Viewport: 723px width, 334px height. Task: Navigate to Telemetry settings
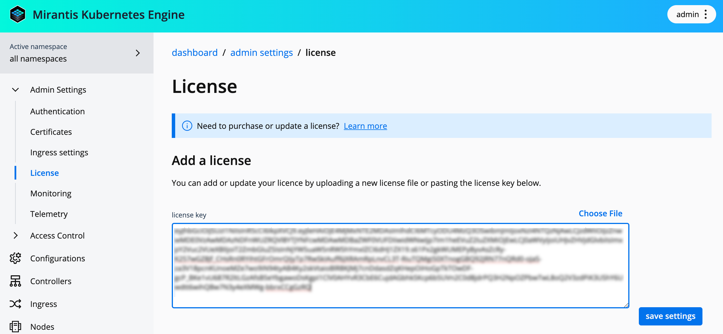click(49, 214)
